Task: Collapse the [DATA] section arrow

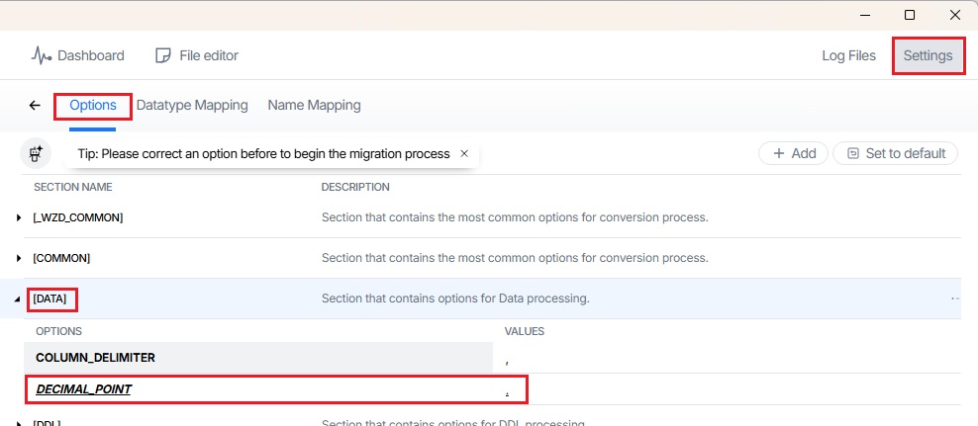Action: pos(19,298)
